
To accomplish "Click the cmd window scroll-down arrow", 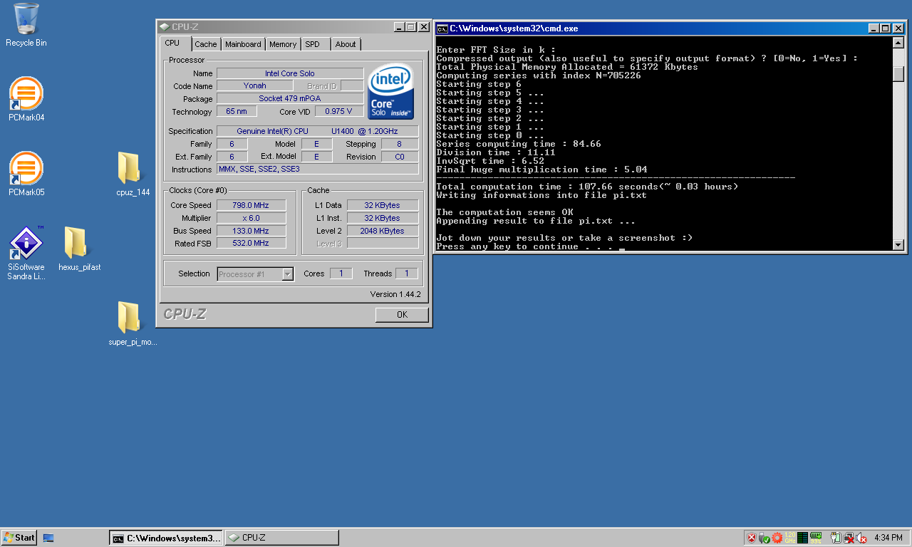I will click(x=898, y=245).
